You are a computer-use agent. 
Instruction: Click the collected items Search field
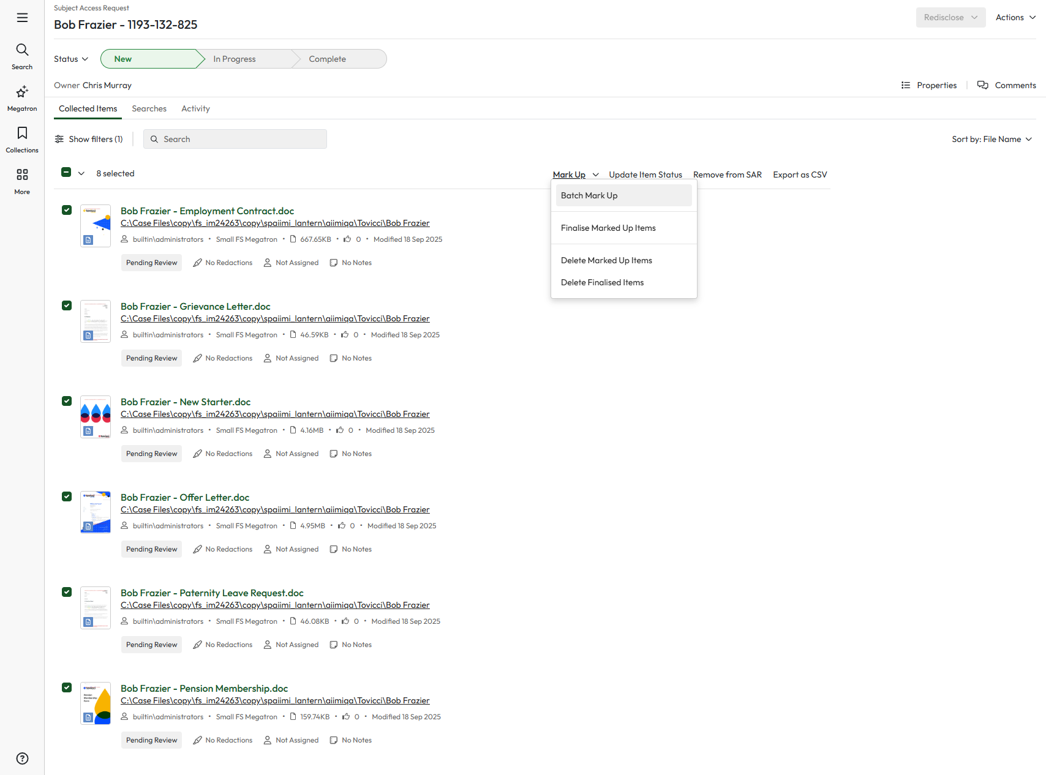235,139
